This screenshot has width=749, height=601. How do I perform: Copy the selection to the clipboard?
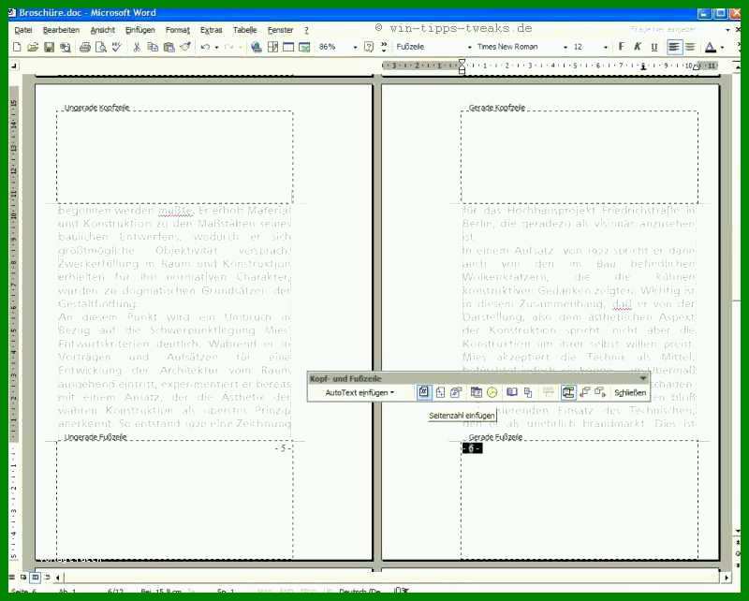153,47
